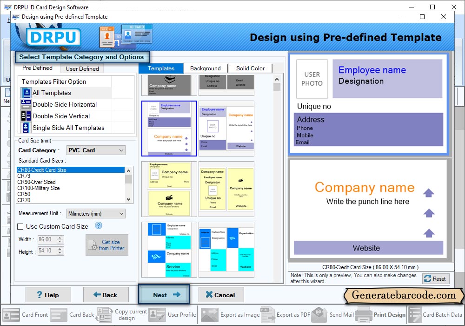Viewport: 465px width, 326px height.
Task: Click the back card preview with Company name
Action: pyautogui.click(x=368, y=209)
